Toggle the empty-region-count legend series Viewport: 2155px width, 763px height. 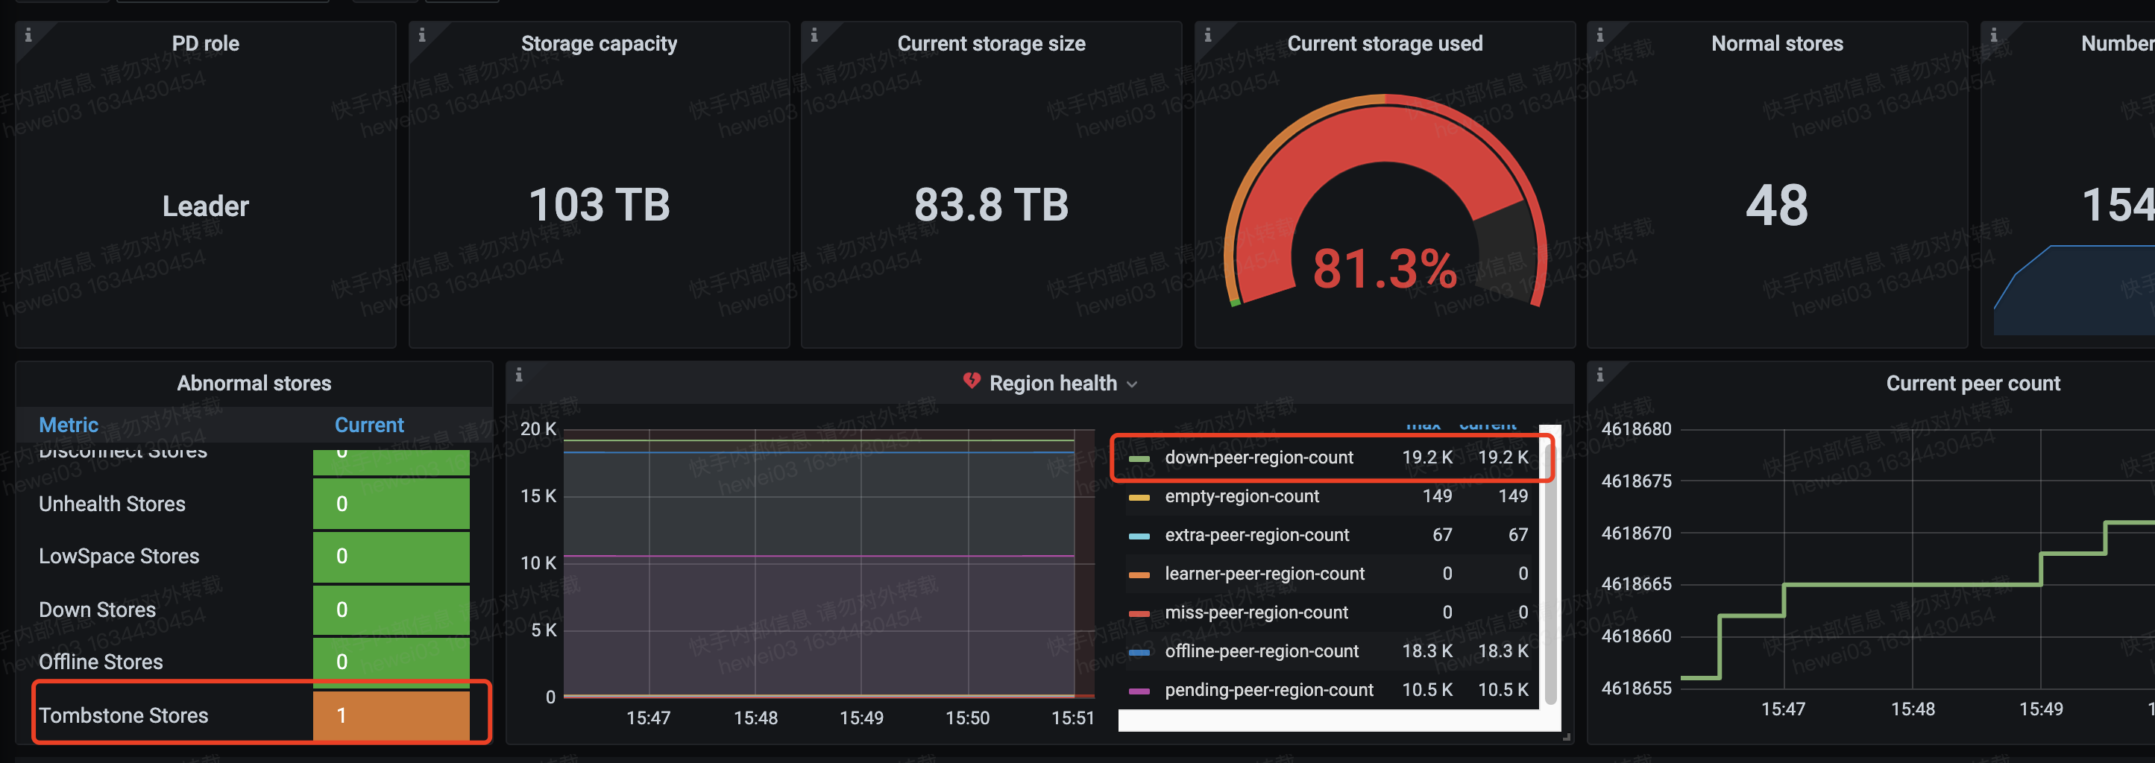click(x=1242, y=496)
